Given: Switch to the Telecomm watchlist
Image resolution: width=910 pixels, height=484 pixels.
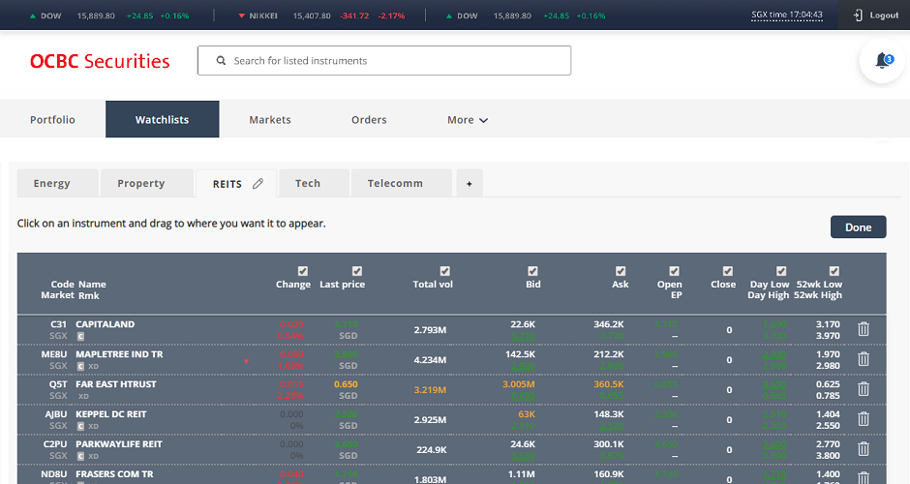Looking at the screenshot, I should [x=401, y=183].
